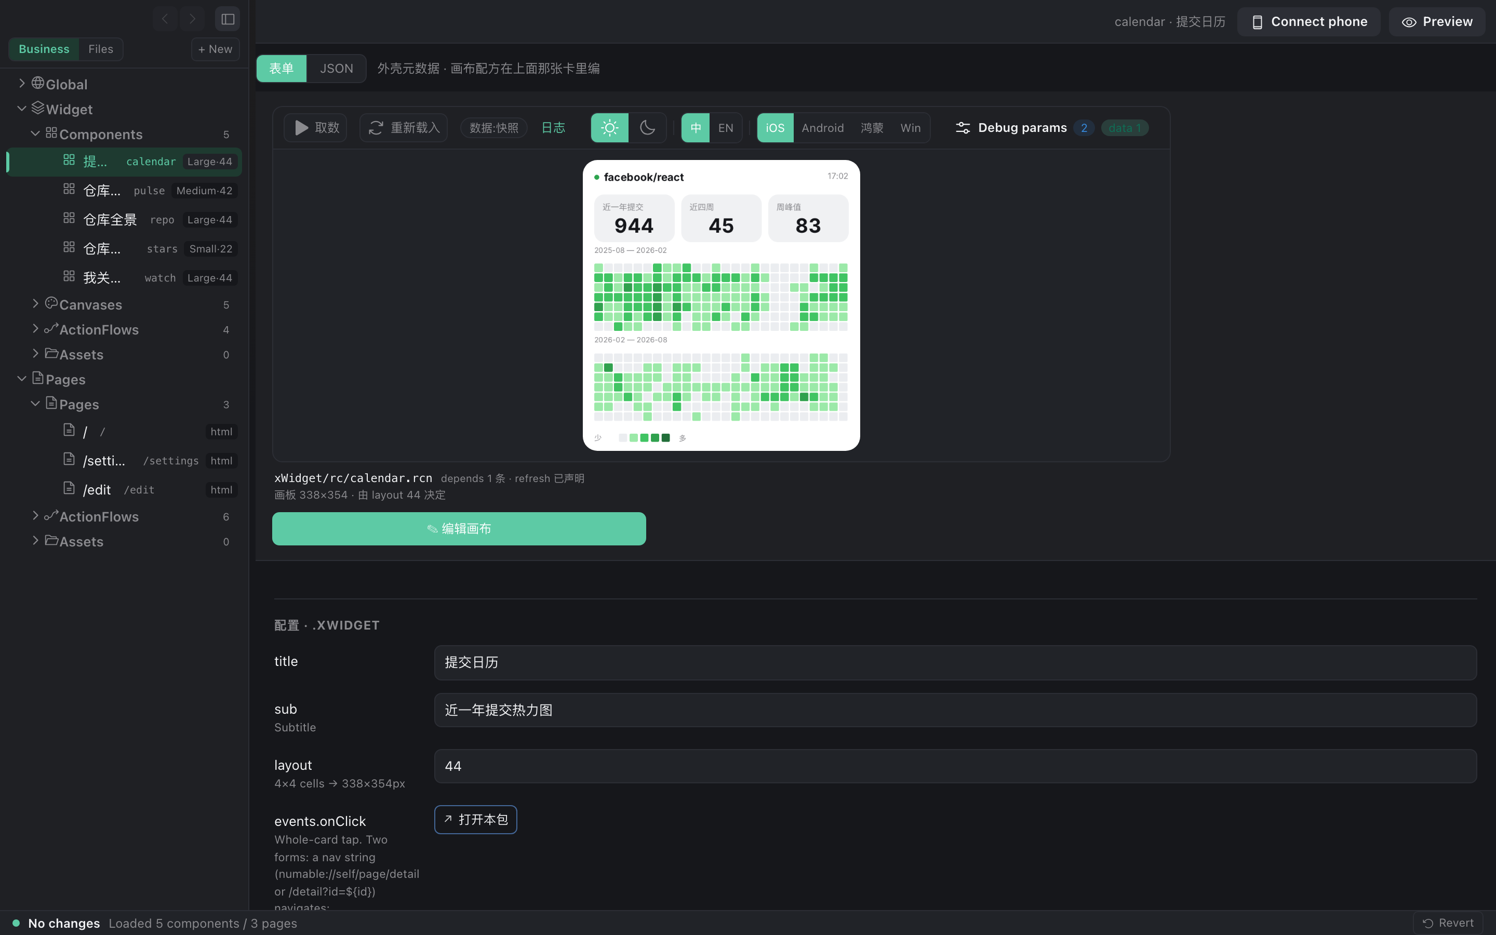Collapse the Components tree node
The height and width of the screenshot is (935, 1496).
[x=35, y=133]
